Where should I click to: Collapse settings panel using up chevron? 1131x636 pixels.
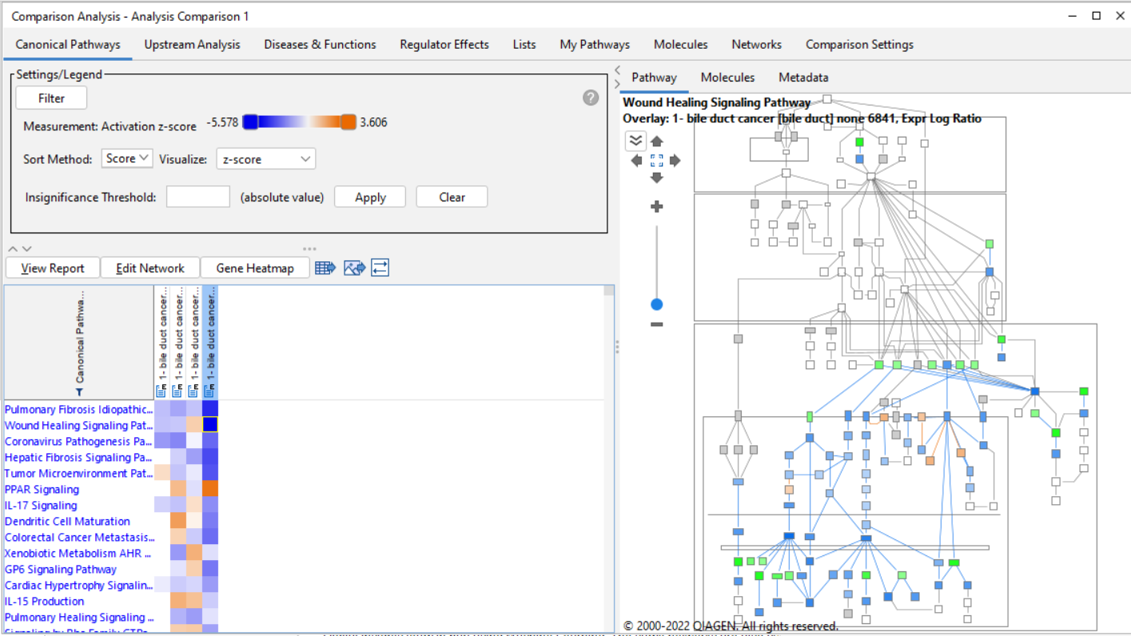click(x=13, y=249)
